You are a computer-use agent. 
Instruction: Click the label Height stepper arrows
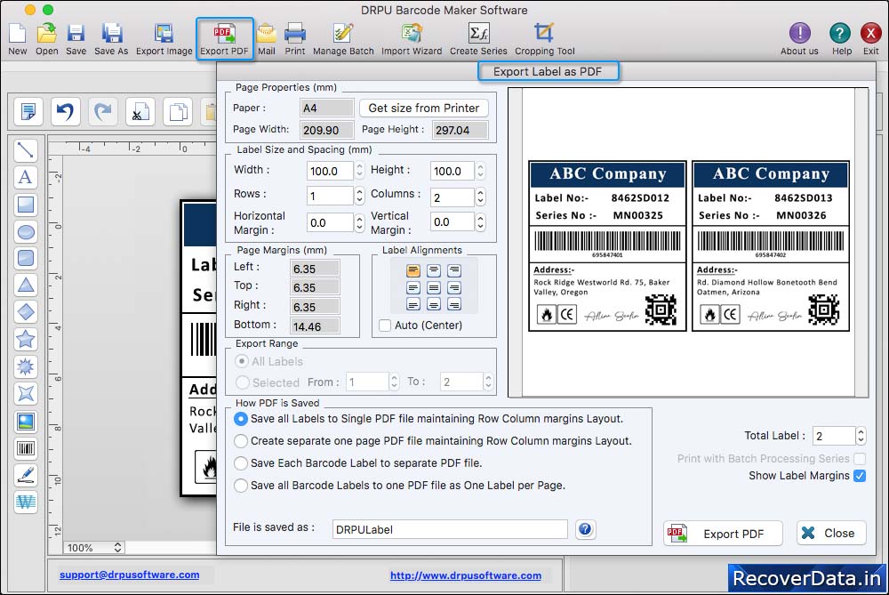(x=480, y=171)
